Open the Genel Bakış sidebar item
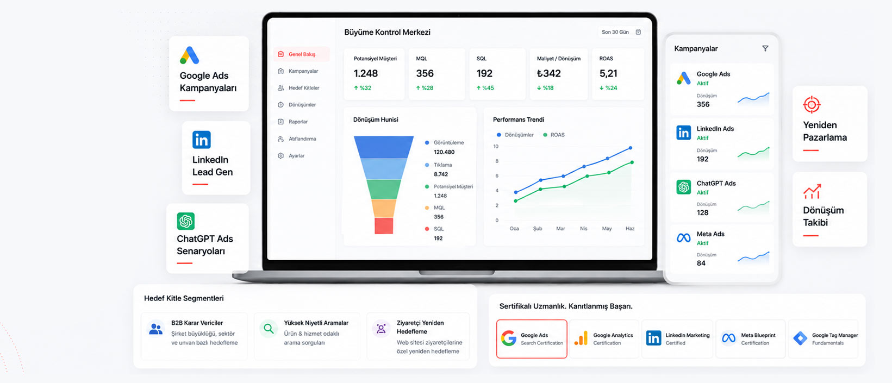892x383 pixels. (x=302, y=54)
